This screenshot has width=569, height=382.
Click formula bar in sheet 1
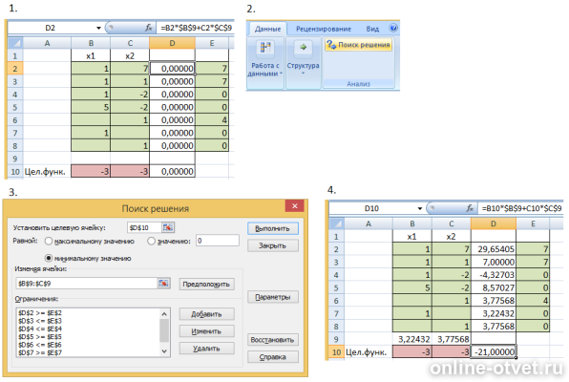click(196, 28)
